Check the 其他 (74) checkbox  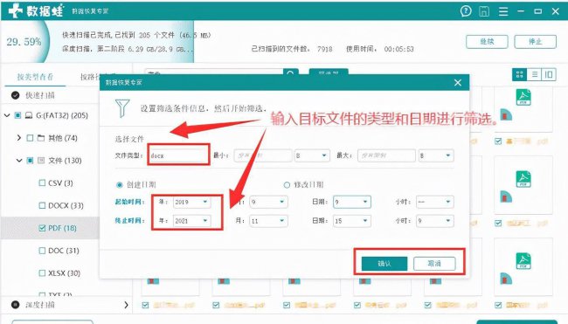30,138
